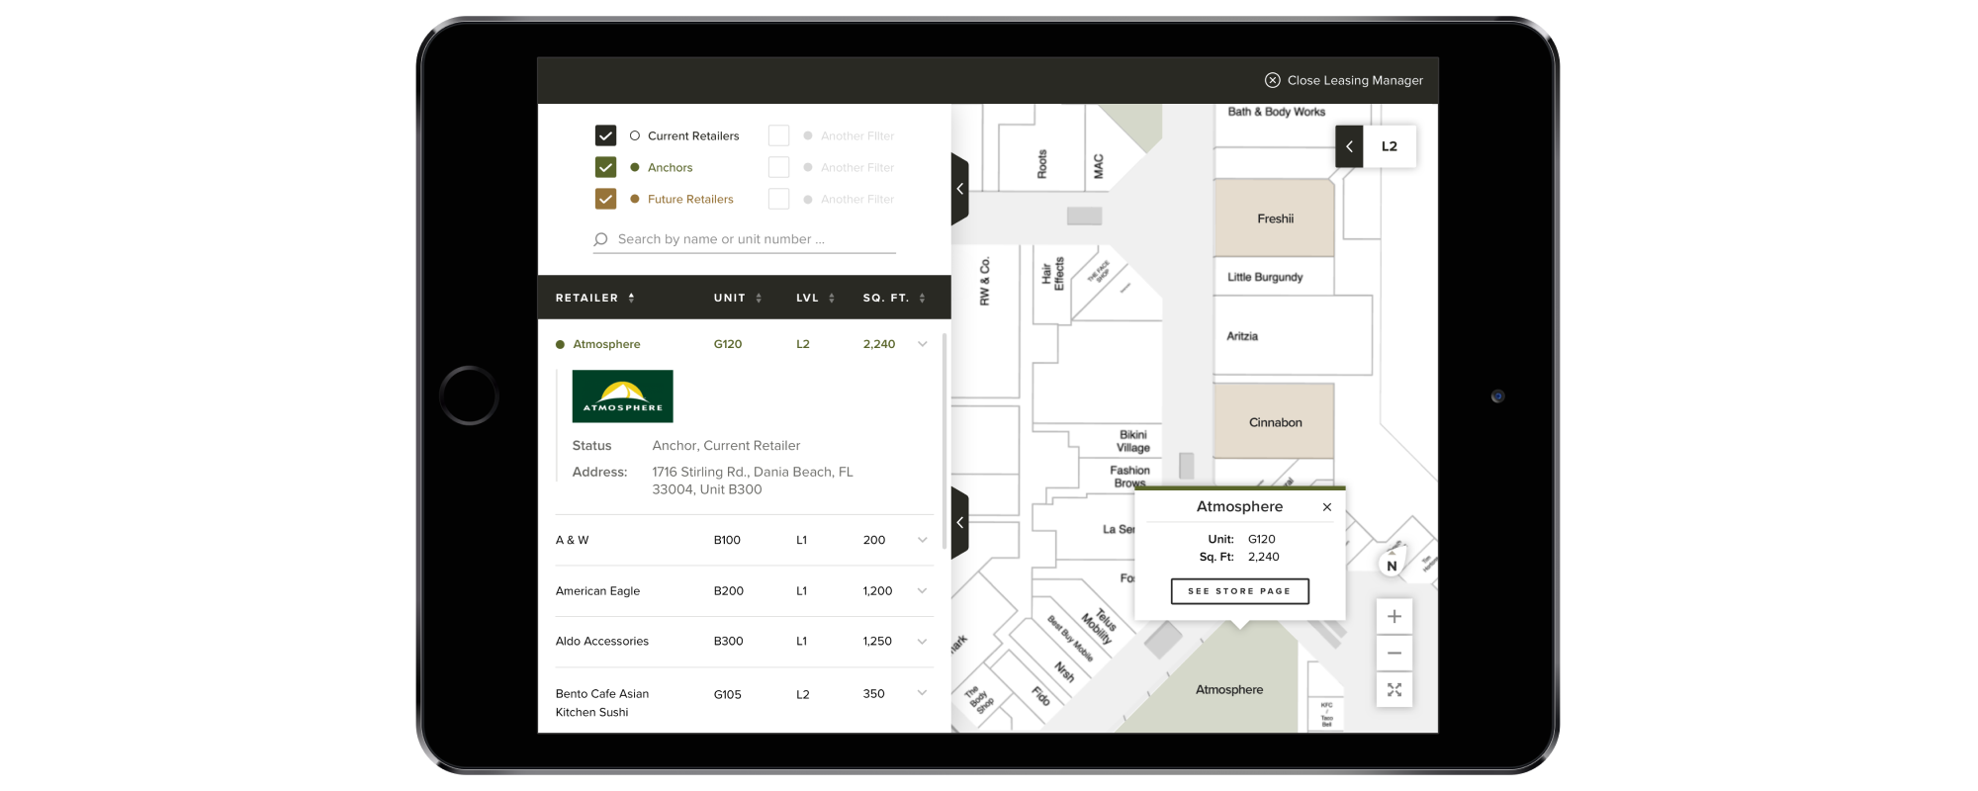The height and width of the screenshot is (791, 1978).
Task: Tick the Another Filter checkbox beside Future Retailers
Action: (779, 199)
